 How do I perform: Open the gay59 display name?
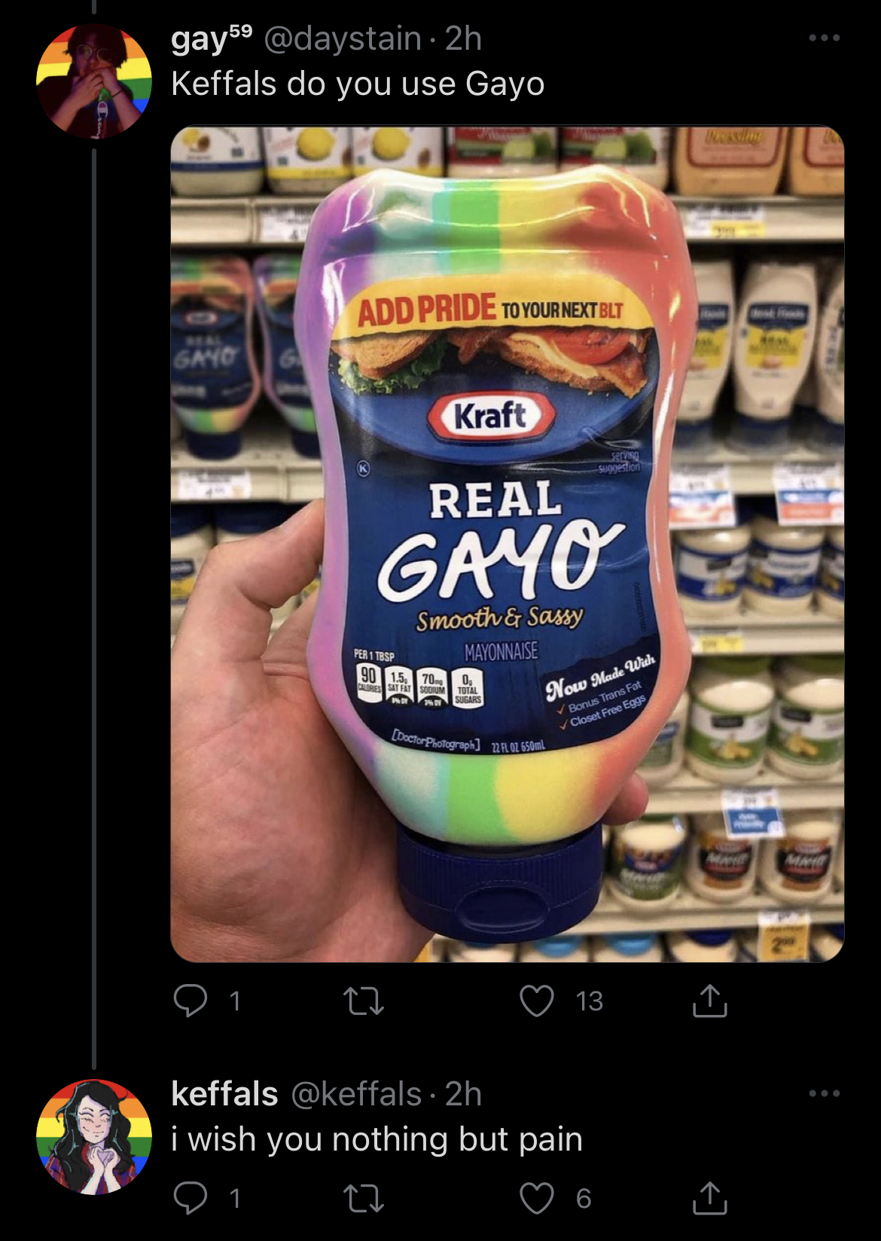(212, 39)
